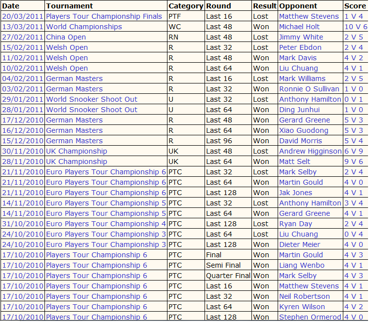Click opponent Xiao Guodong
The width and height of the screenshot is (370, 322).
(x=304, y=130)
